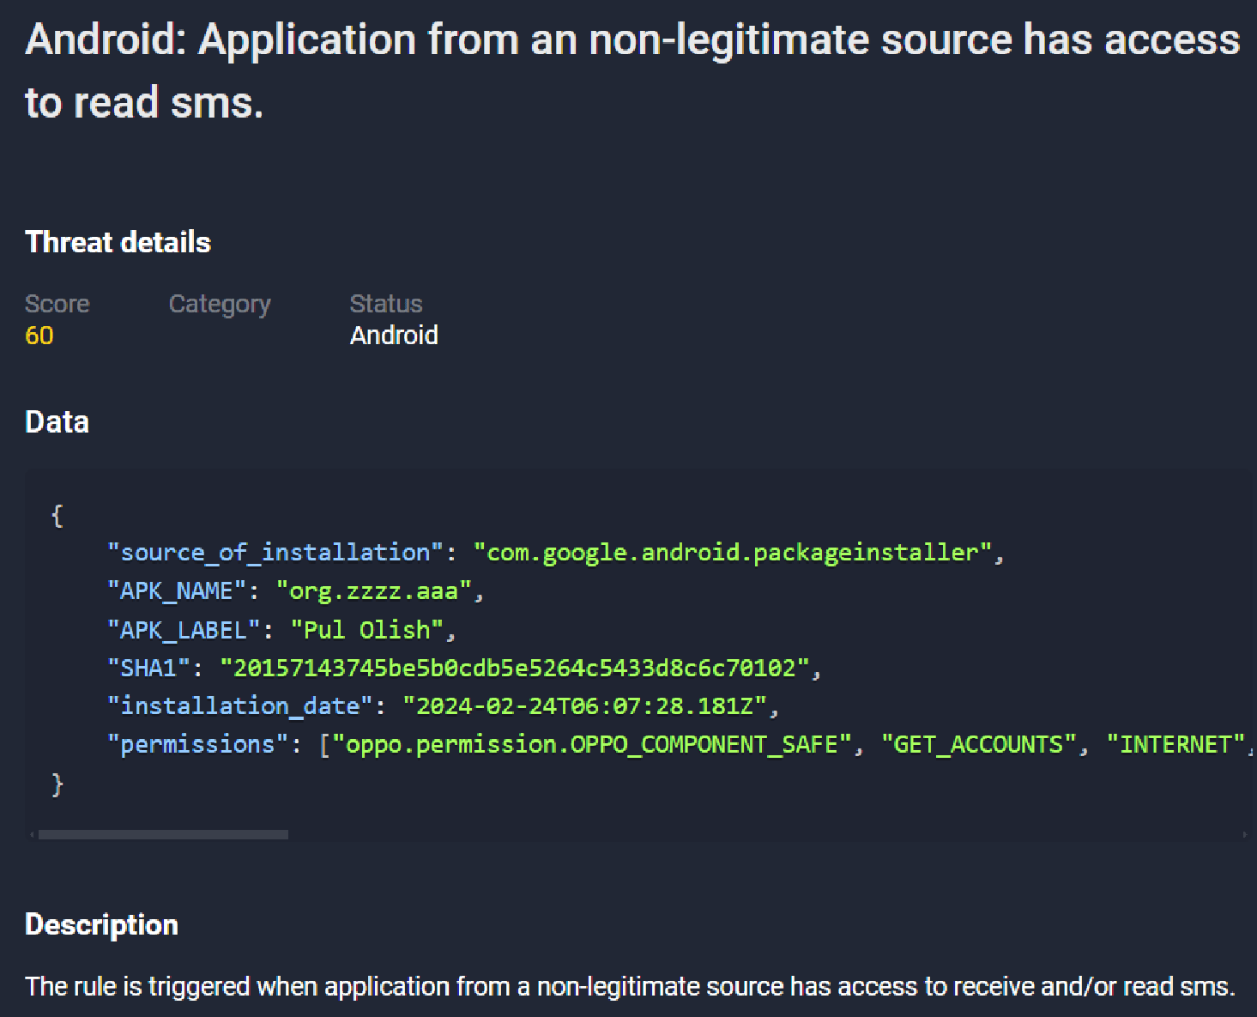The image size is (1257, 1017).
Task: Click the "APK_LABEL" key
Action: [184, 630]
